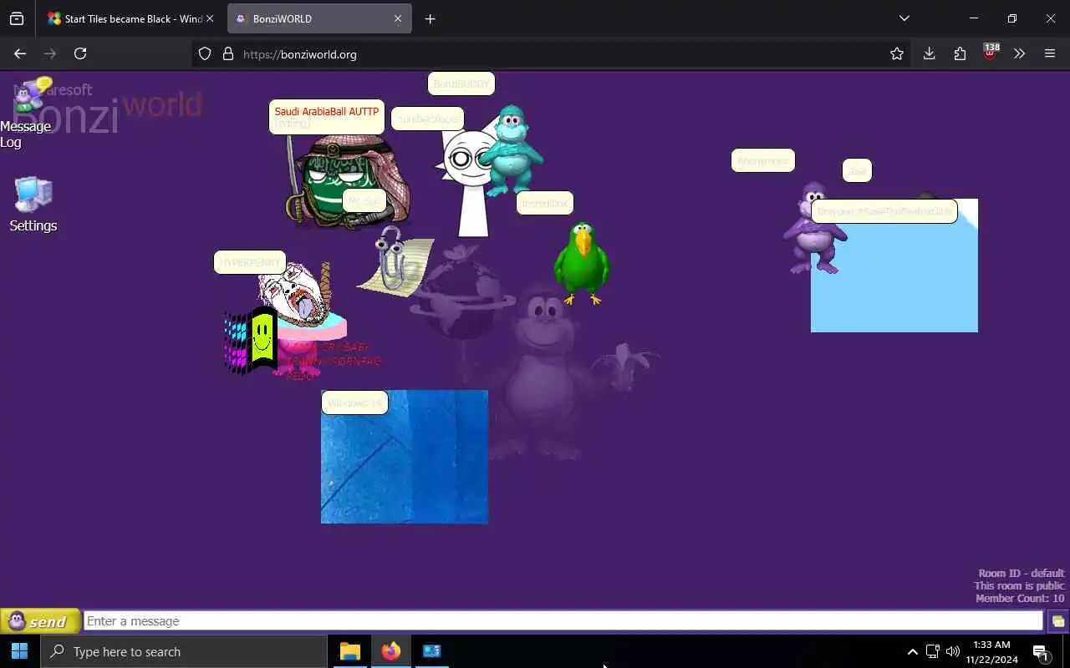Expand more tools overflow chevron
Image resolution: width=1070 pixels, height=668 pixels.
1019,53
